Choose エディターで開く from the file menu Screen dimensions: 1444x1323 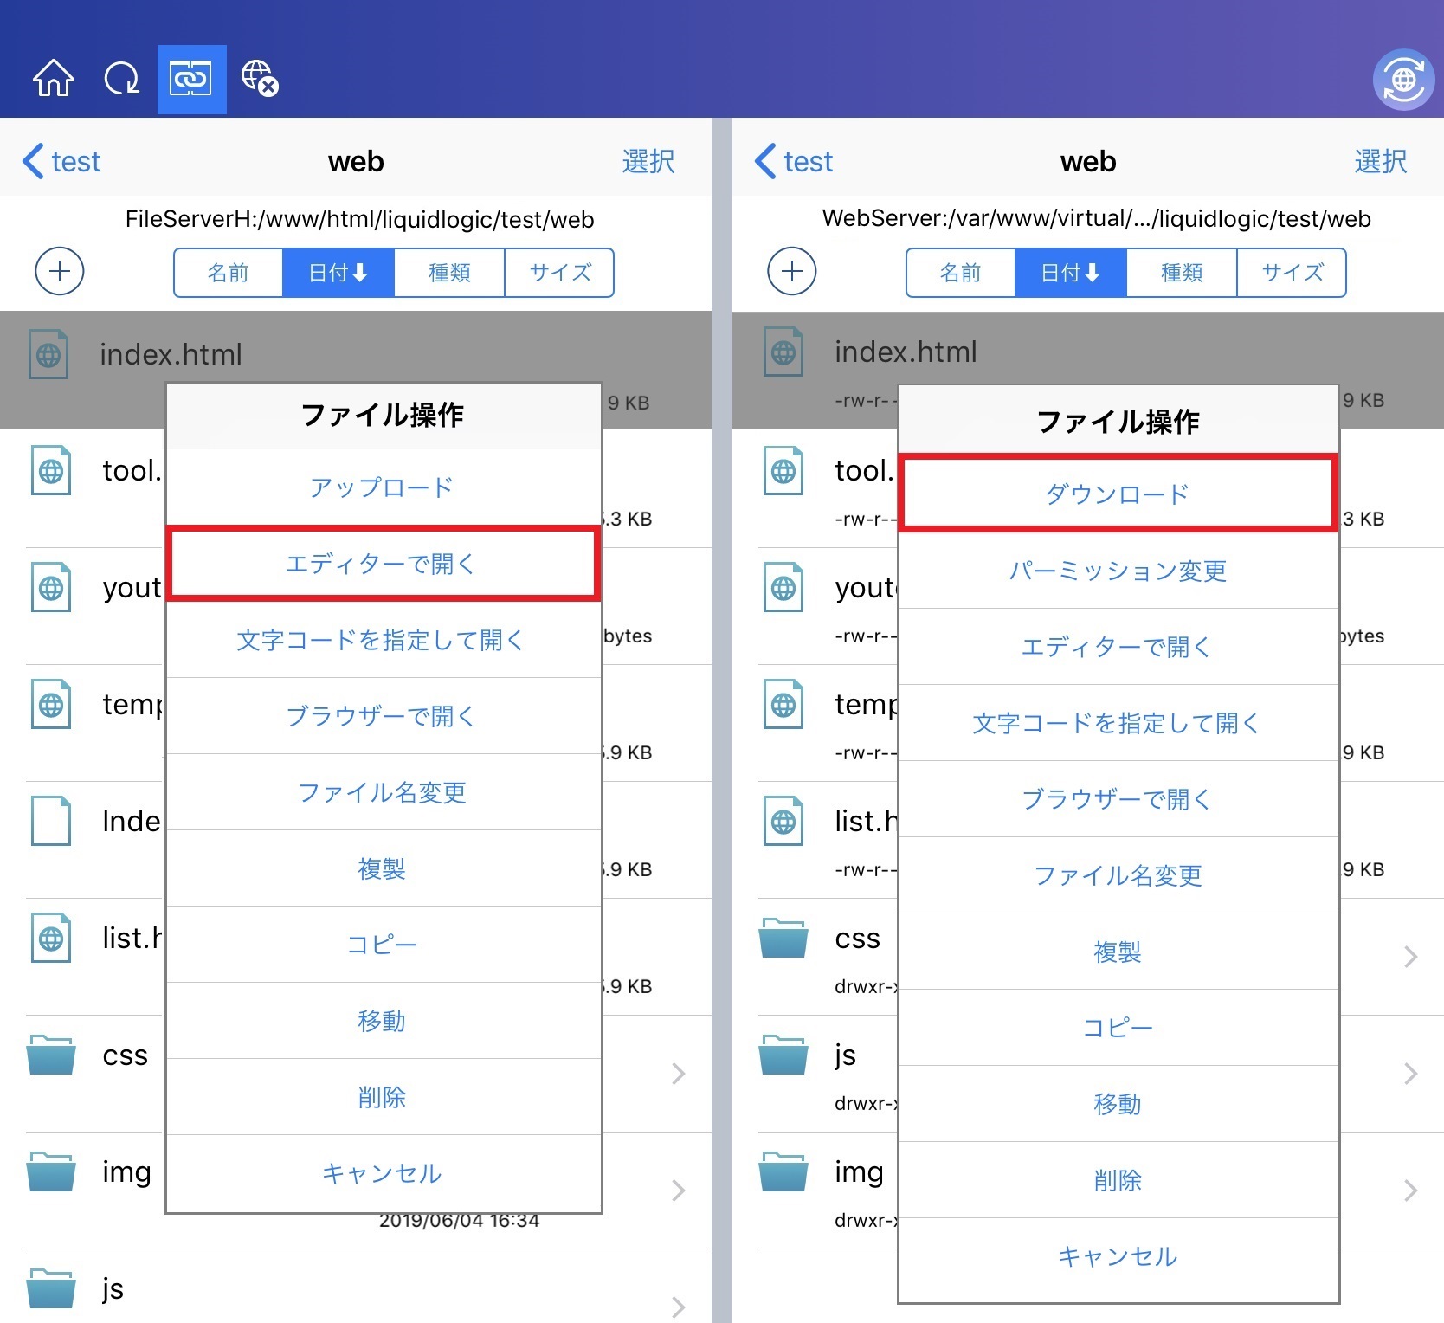pos(382,564)
